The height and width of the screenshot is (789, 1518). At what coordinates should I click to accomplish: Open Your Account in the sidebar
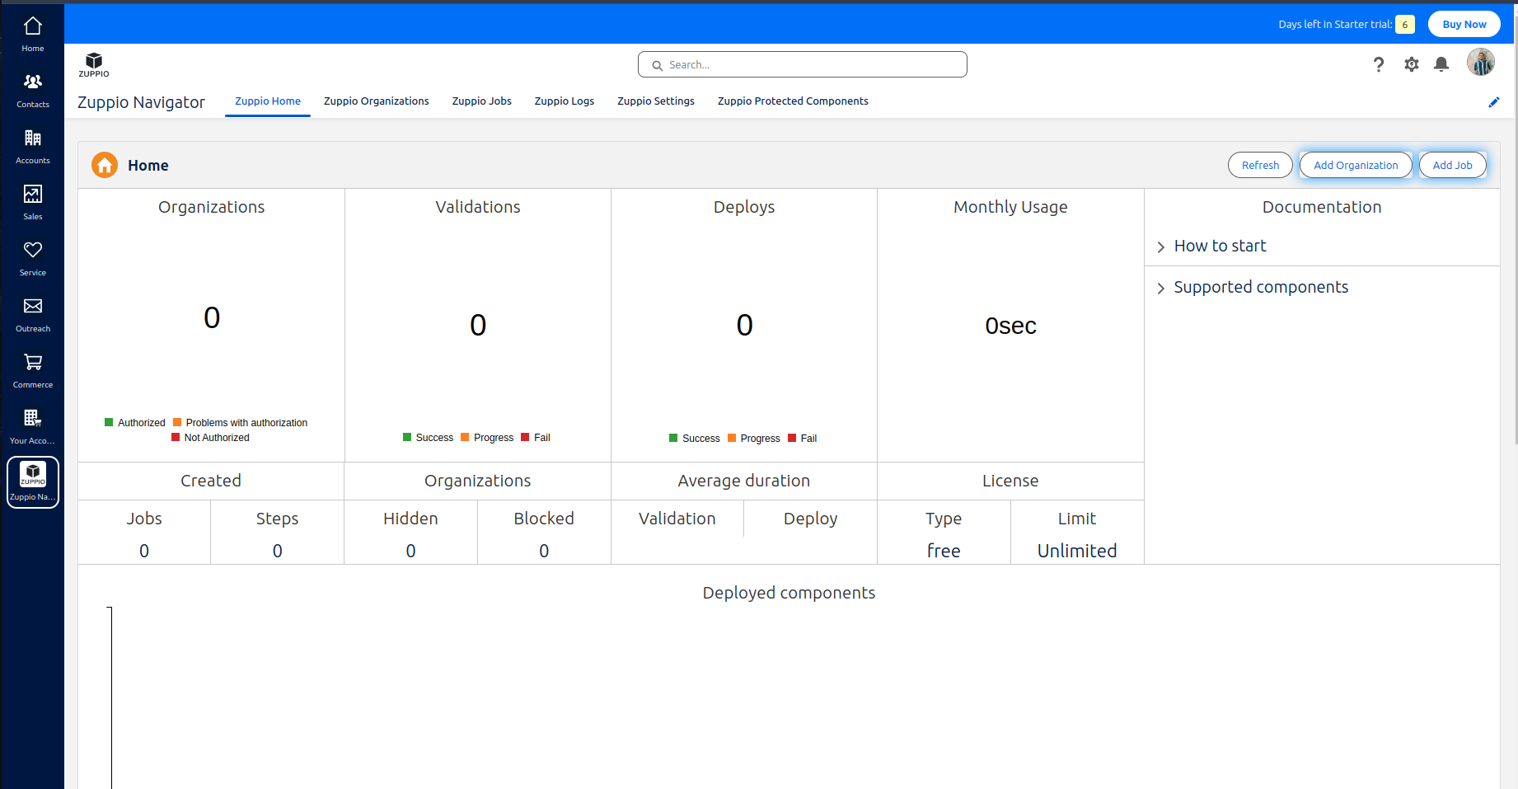click(32, 426)
